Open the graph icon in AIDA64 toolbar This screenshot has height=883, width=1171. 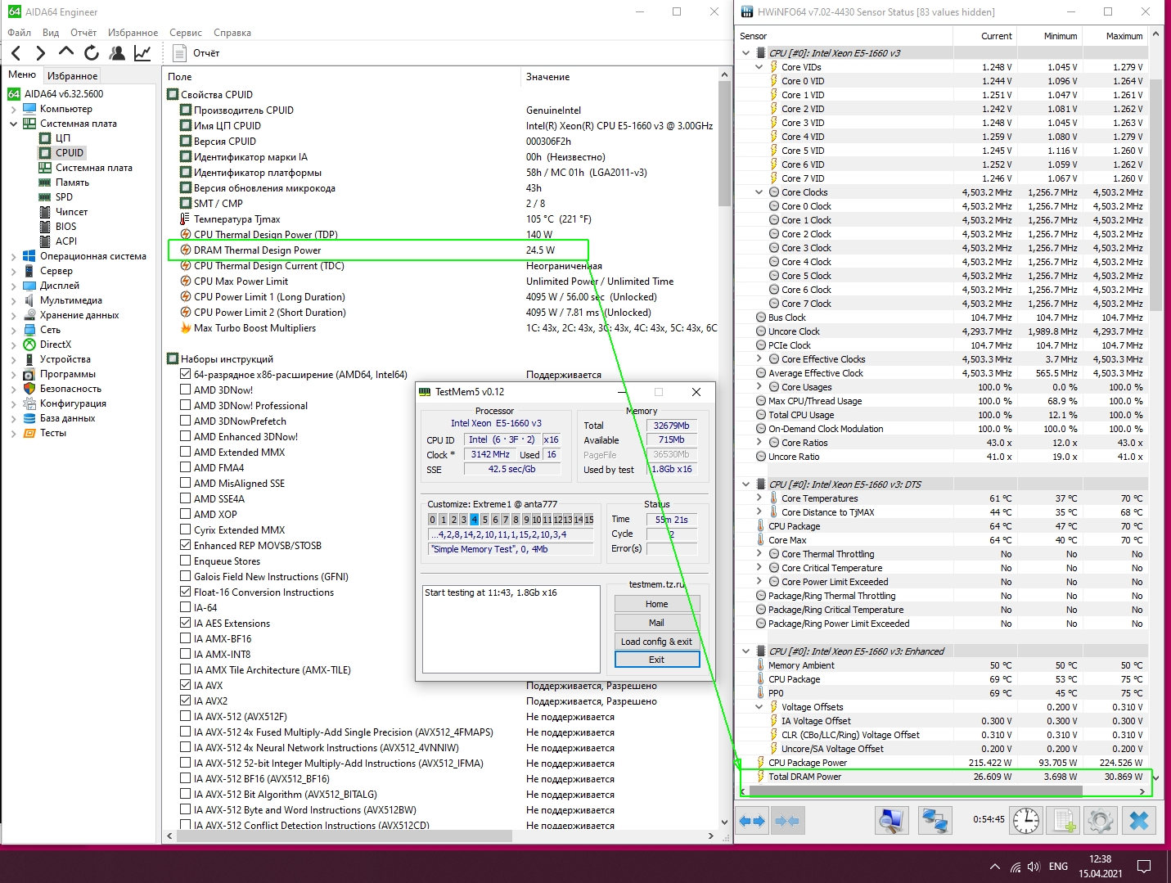(x=142, y=53)
